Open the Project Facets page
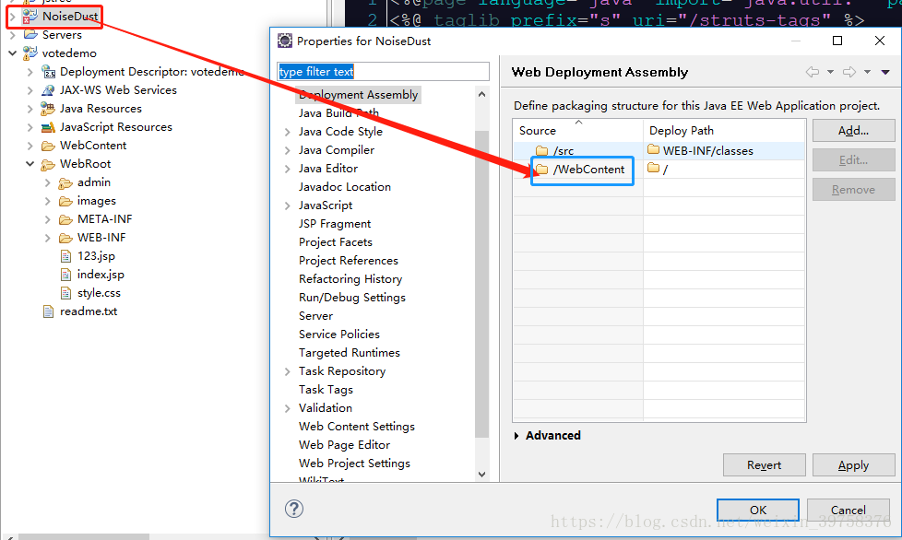This screenshot has height=540, width=902. pos(336,241)
